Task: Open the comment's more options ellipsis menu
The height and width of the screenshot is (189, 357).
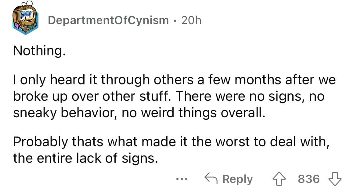Action: (x=181, y=180)
